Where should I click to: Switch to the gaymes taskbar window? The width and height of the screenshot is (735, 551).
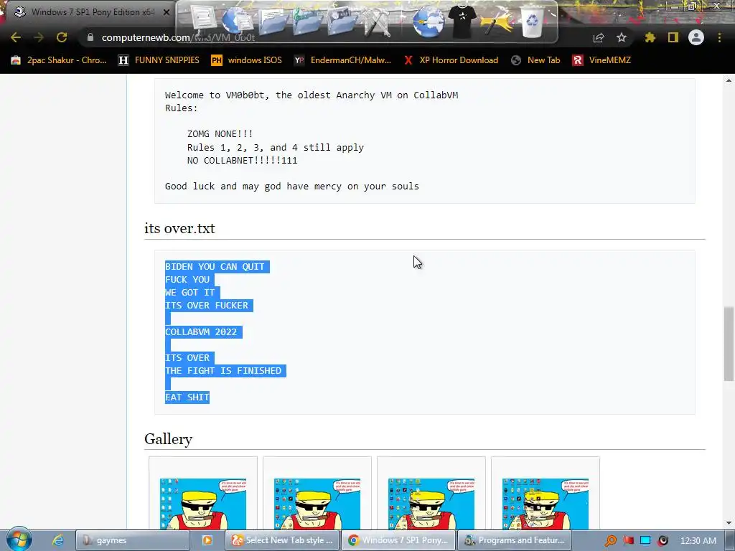[x=132, y=540]
